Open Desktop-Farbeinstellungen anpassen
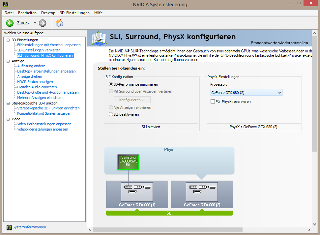Viewport: 320px width, 235px height. click(x=46, y=71)
